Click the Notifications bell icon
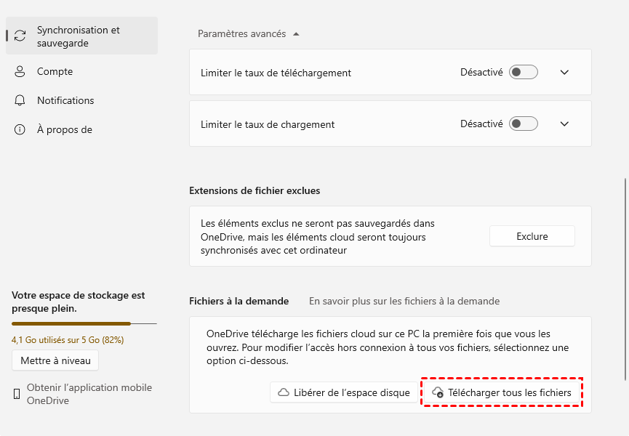The image size is (629, 436). (20, 100)
